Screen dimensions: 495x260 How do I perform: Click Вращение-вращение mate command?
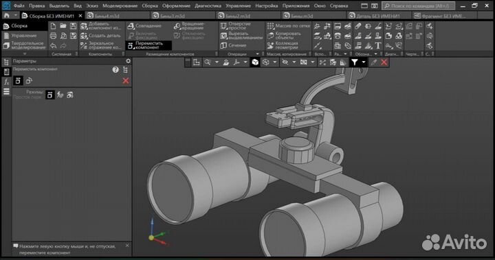pyautogui.click(x=190, y=26)
